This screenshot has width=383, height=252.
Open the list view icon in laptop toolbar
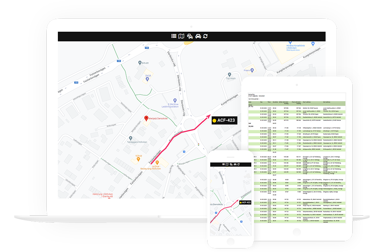[x=174, y=36]
